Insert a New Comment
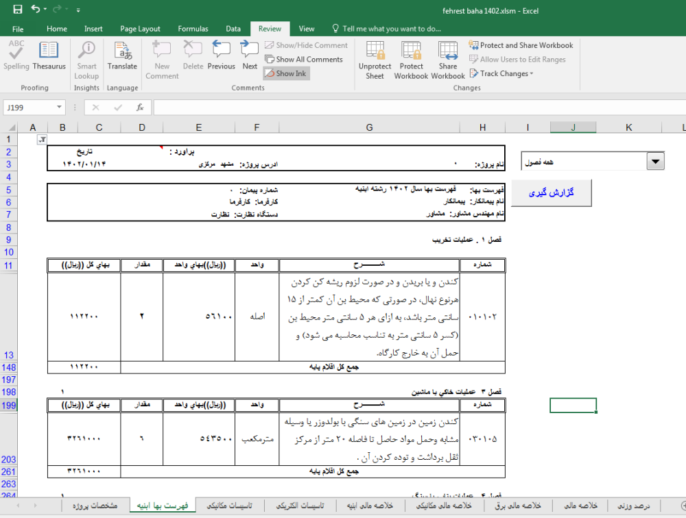This screenshot has height=518, width=686. (x=161, y=58)
